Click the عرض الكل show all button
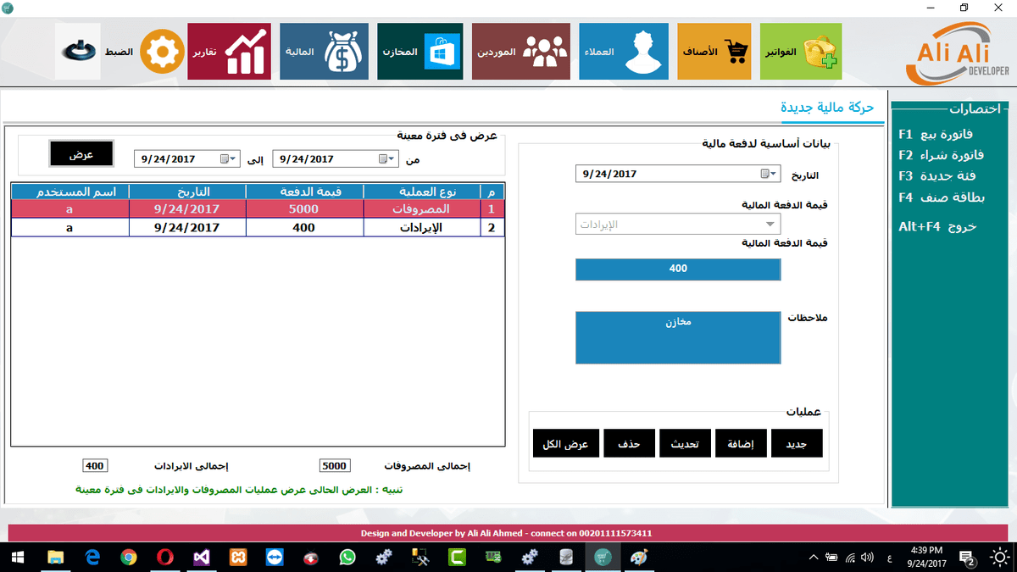Image resolution: width=1017 pixels, height=572 pixels. 566,443
